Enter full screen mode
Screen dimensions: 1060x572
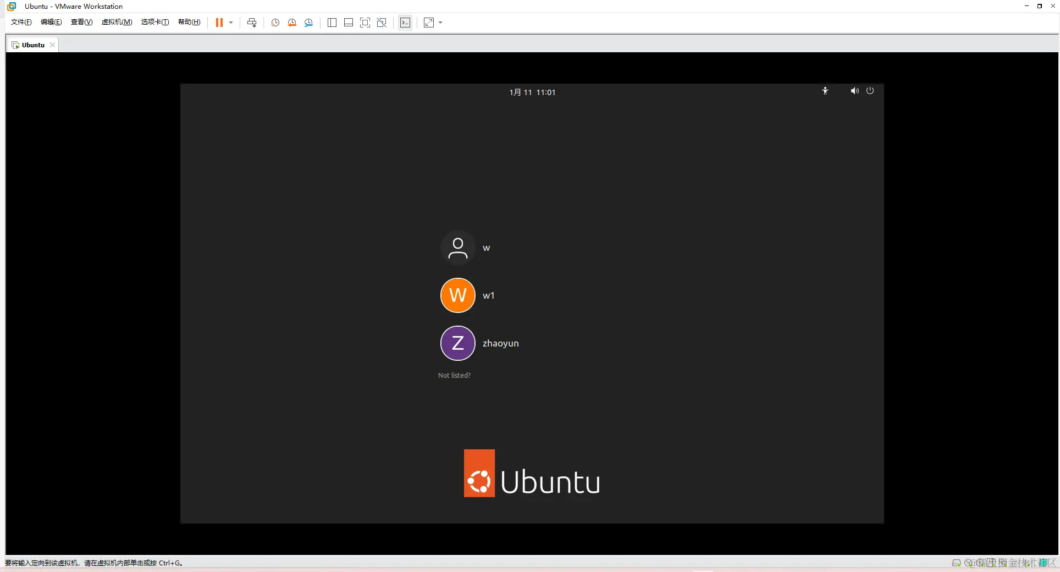pyautogui.click(x=365, y=23)
